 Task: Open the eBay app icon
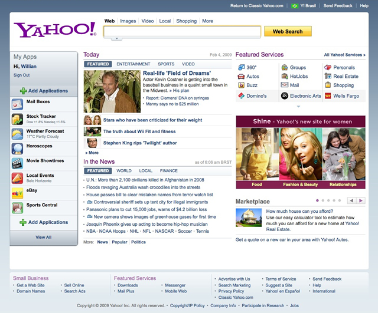click(x=17, y=193)
